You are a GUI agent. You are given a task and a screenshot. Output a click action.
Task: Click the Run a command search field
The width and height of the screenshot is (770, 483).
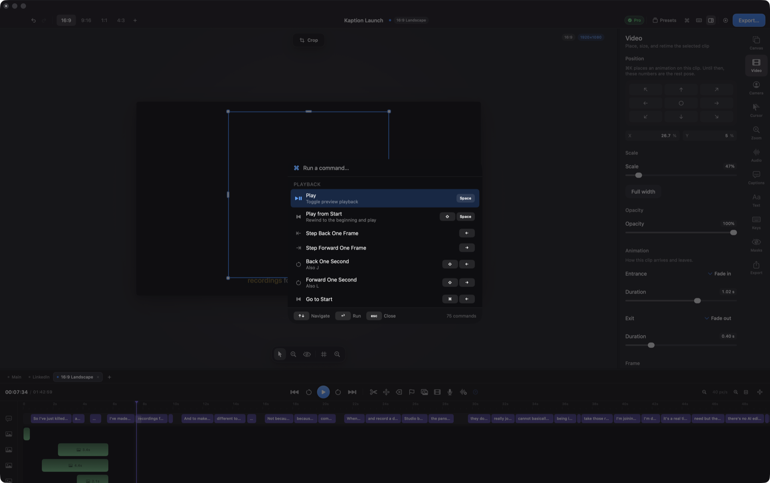coord(385,168)
